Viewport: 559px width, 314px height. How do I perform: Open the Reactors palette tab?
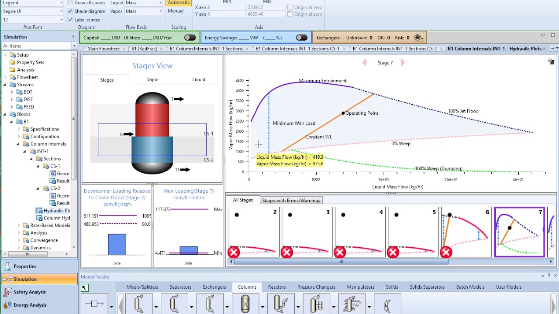(x=277, y=287)
